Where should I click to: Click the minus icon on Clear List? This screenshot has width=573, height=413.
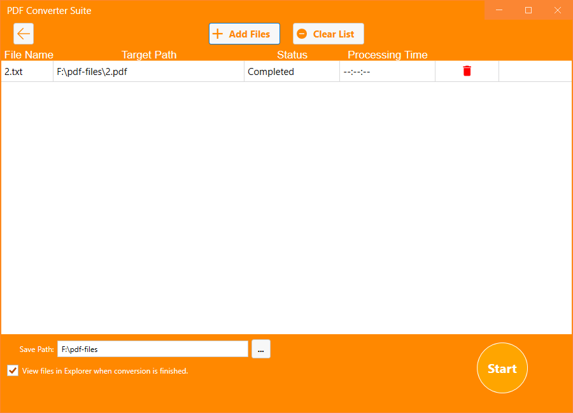click(301, 34)
